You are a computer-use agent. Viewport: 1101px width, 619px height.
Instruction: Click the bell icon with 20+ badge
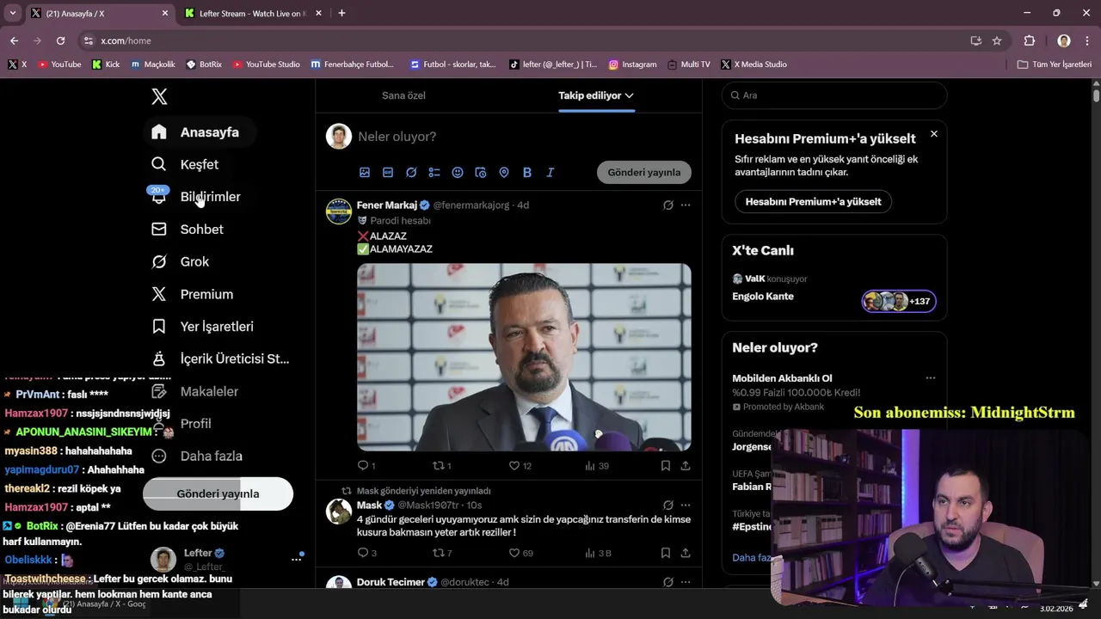158,196
